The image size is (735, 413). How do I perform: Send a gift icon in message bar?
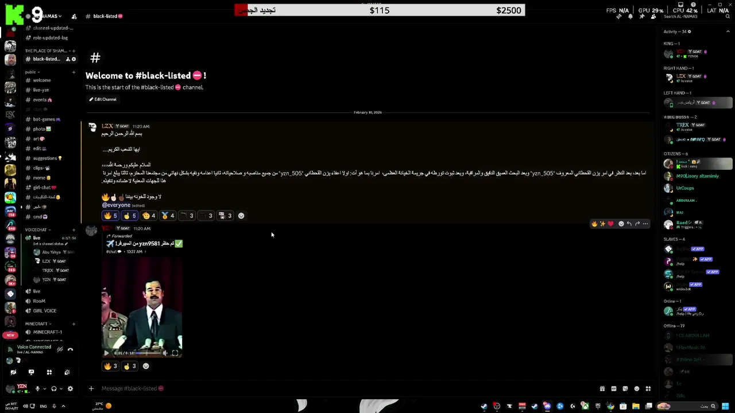(602, 388)
